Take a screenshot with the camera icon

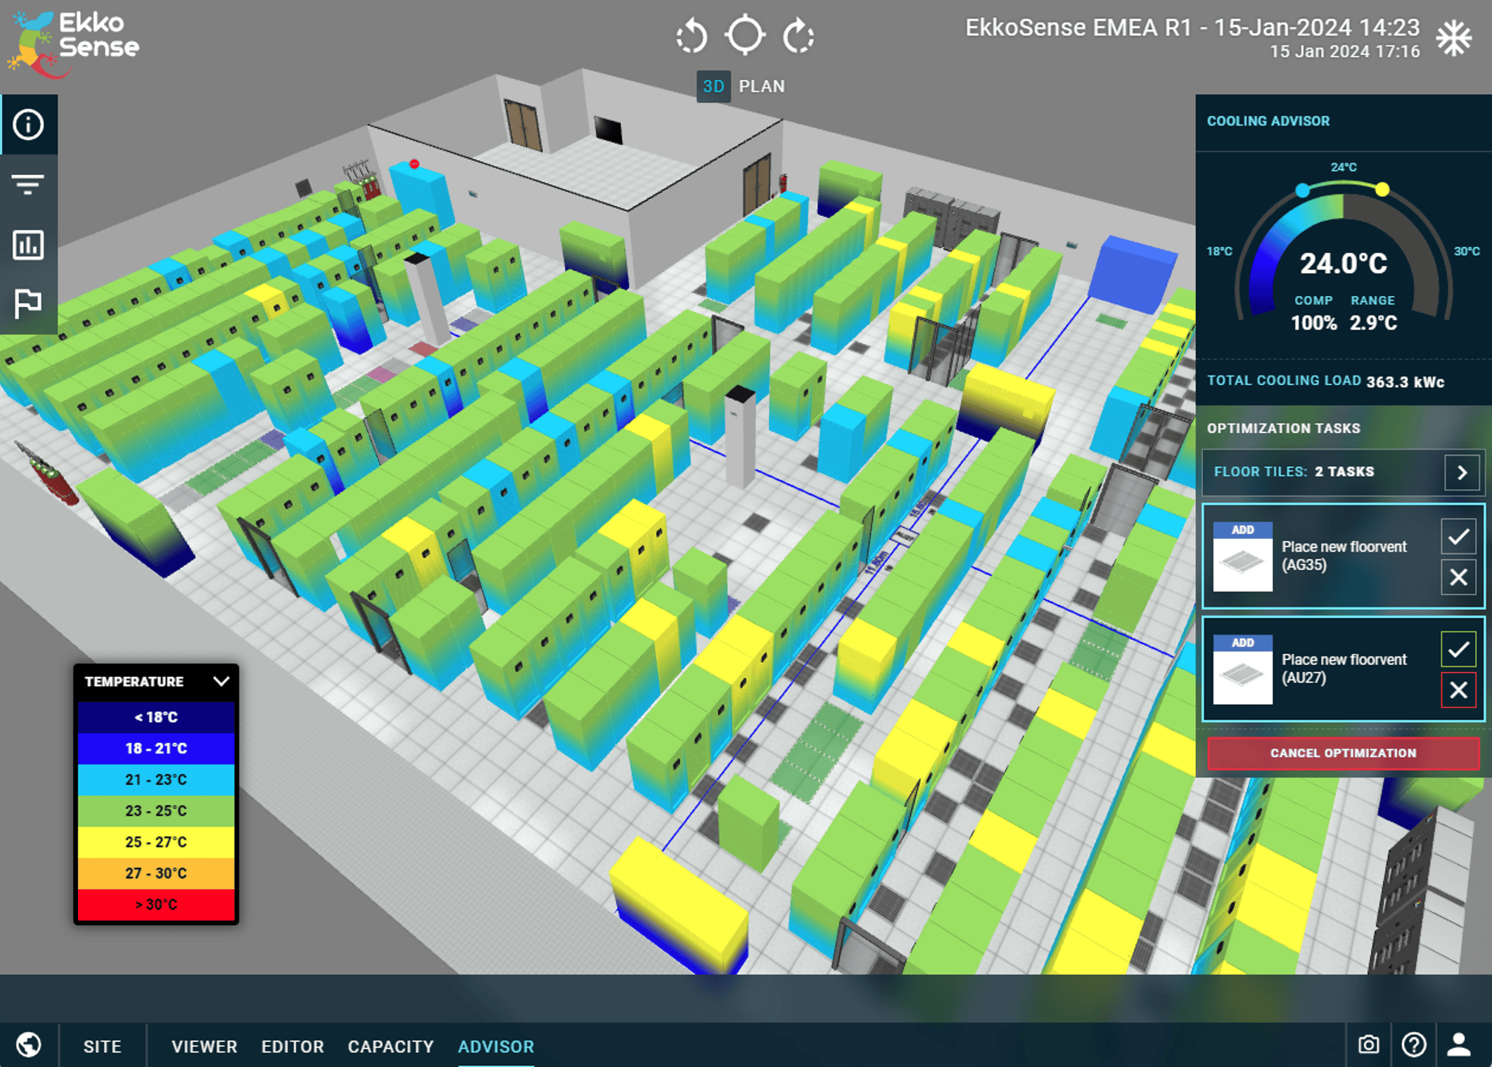(x=1368, y=1045)
